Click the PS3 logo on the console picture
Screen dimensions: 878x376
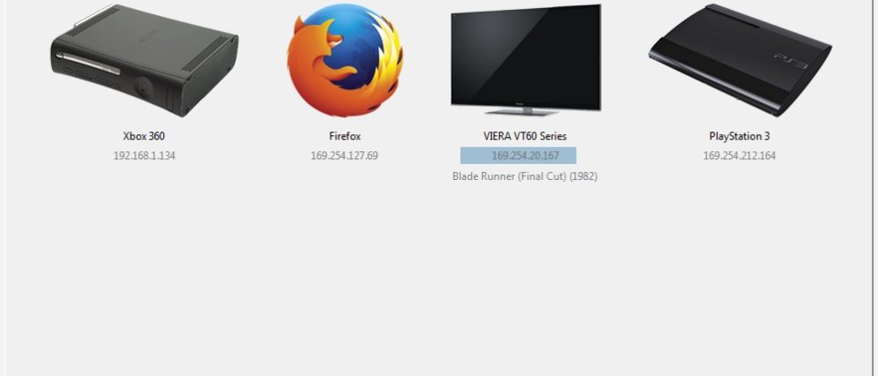[790, 61]
